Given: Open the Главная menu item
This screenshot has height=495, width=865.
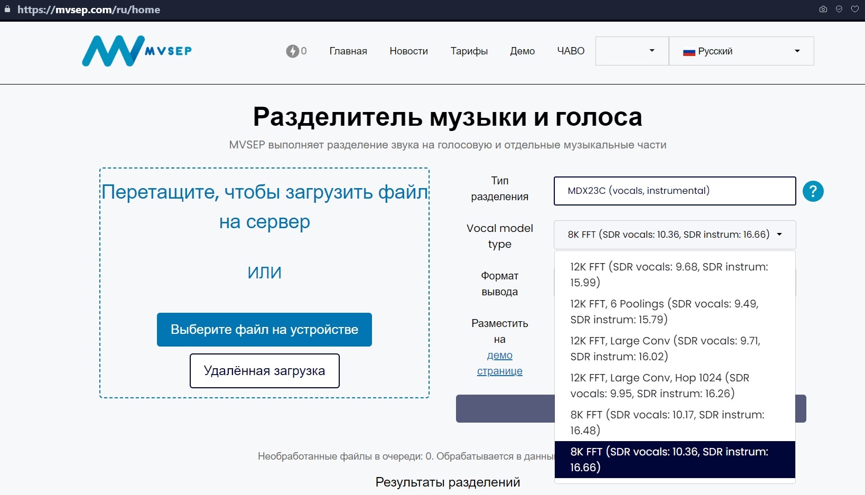Looking at the screenshot, I should tap(348, 51).
